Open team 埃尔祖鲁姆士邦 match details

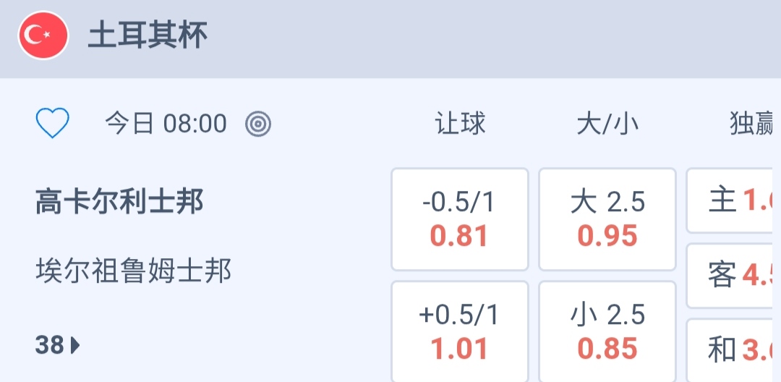[x=134, y=271]
